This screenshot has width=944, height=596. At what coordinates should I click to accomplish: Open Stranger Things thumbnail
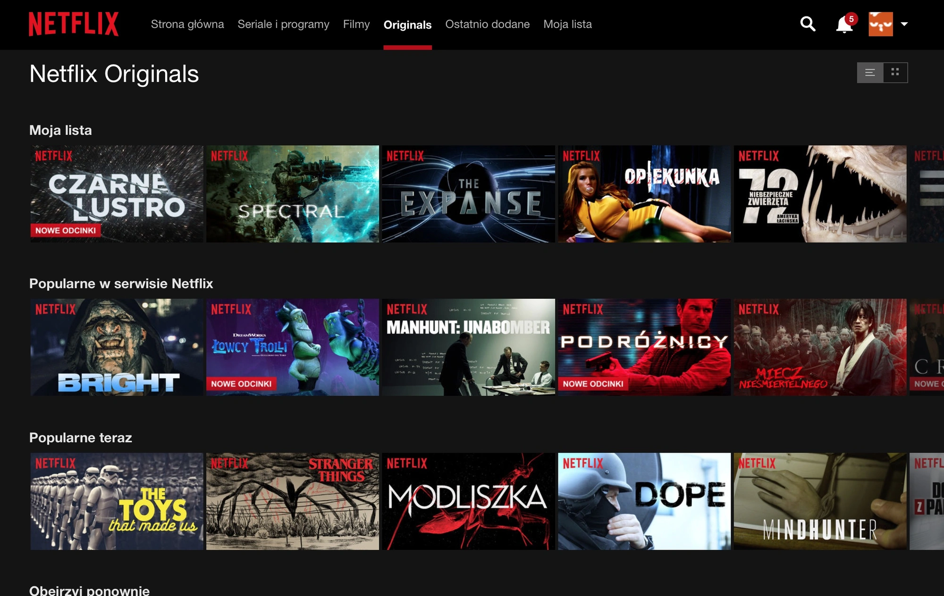(293, 501)
